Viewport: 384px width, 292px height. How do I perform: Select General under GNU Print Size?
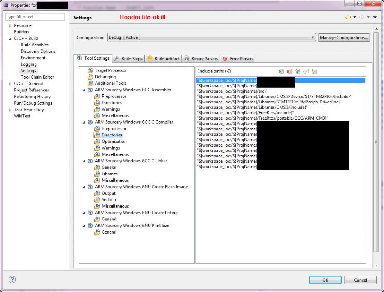coord(109,232)
